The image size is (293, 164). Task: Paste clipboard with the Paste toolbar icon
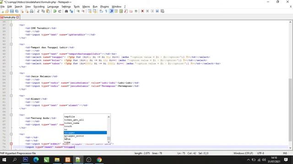48,11
